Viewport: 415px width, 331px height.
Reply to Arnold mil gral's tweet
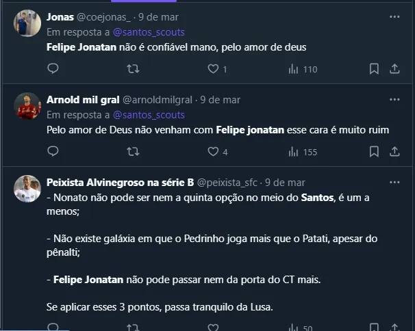coord(53,151)
